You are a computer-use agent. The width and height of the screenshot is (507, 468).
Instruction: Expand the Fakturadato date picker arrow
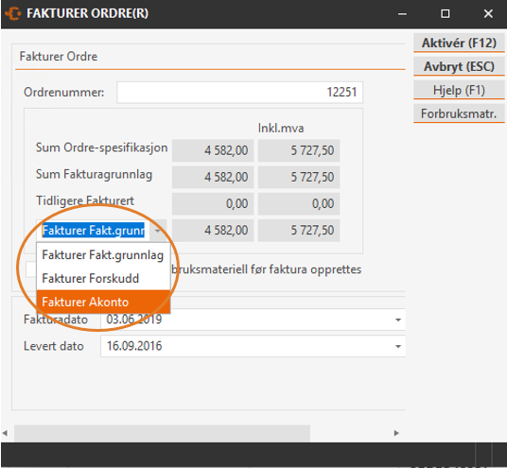tap(398, 320)
